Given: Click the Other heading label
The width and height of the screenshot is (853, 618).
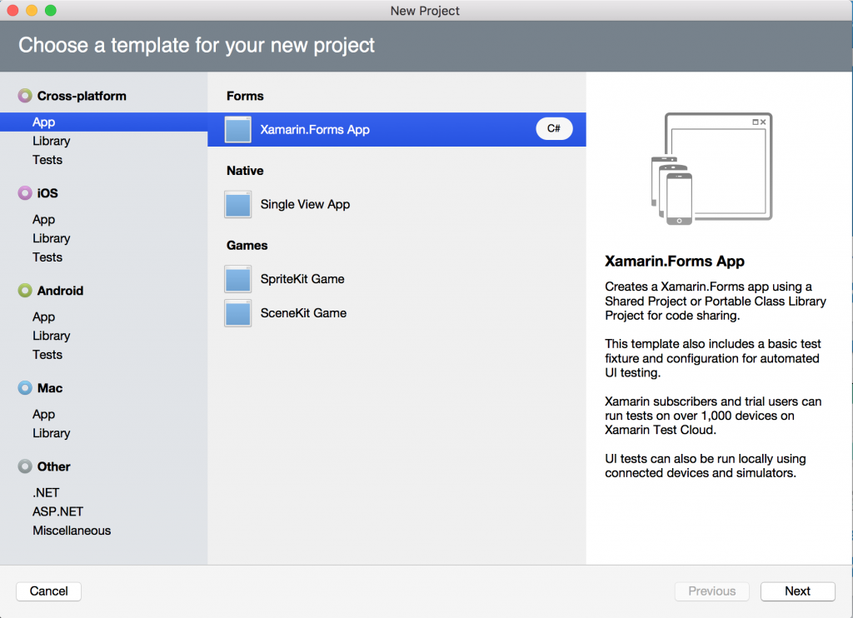Looking at the screenshot, I should [x=53, y=466].
